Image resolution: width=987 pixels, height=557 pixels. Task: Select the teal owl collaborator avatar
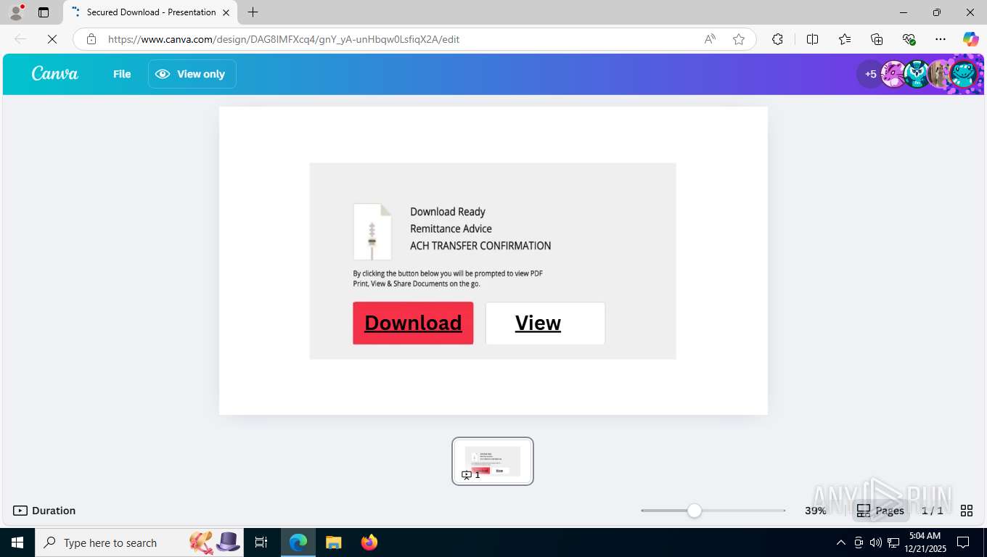click(917, 74)
